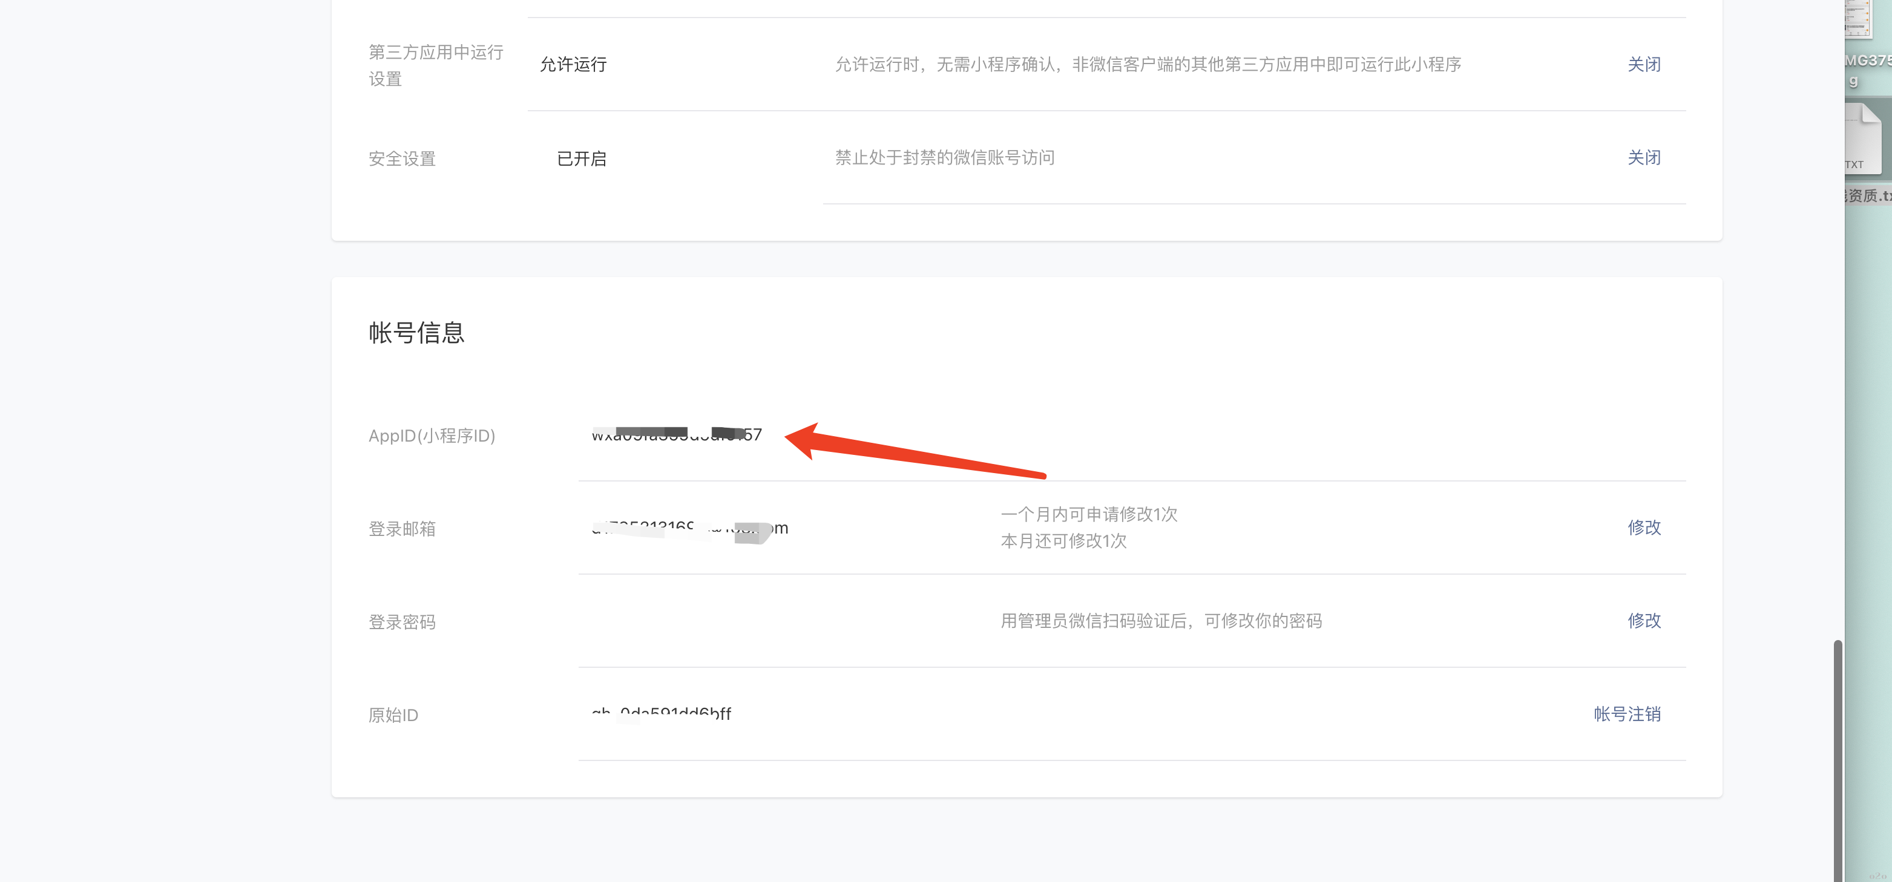
Task: Click the 资质.txt file name label
Action: (x=1868, y=195)
